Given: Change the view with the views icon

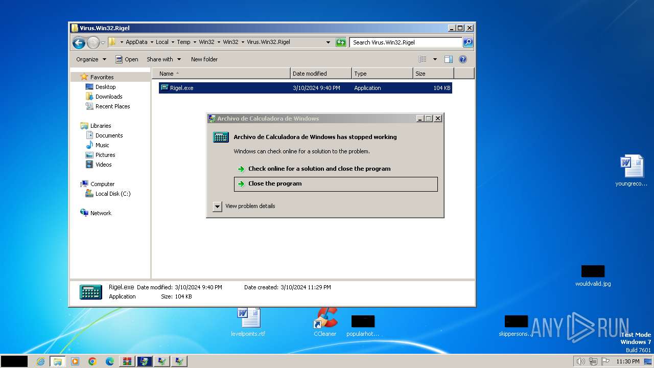Looking at the screenshot, I should (x=423, y=59).
